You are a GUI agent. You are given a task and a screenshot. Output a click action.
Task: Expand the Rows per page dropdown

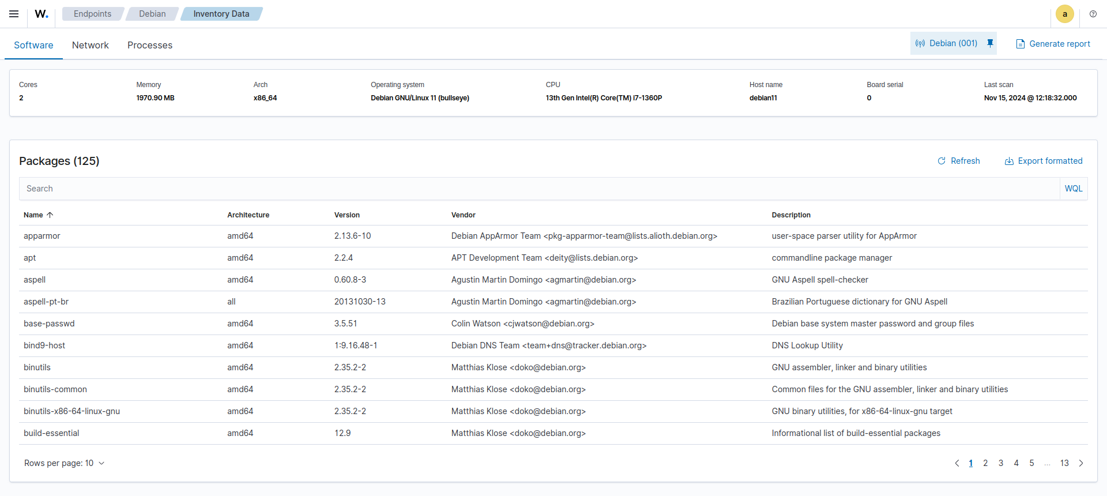click(64, 463)
